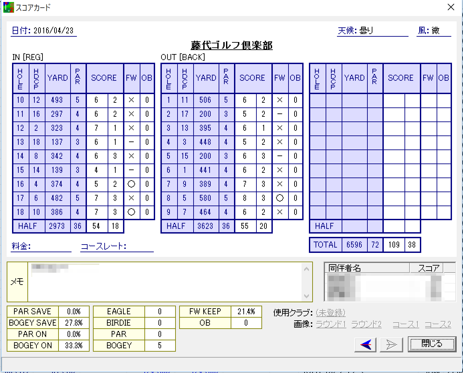Click the course name 藤代ゴルフ倶楽部
Viewport: 463px width, 373px height.
click(232, 45)
